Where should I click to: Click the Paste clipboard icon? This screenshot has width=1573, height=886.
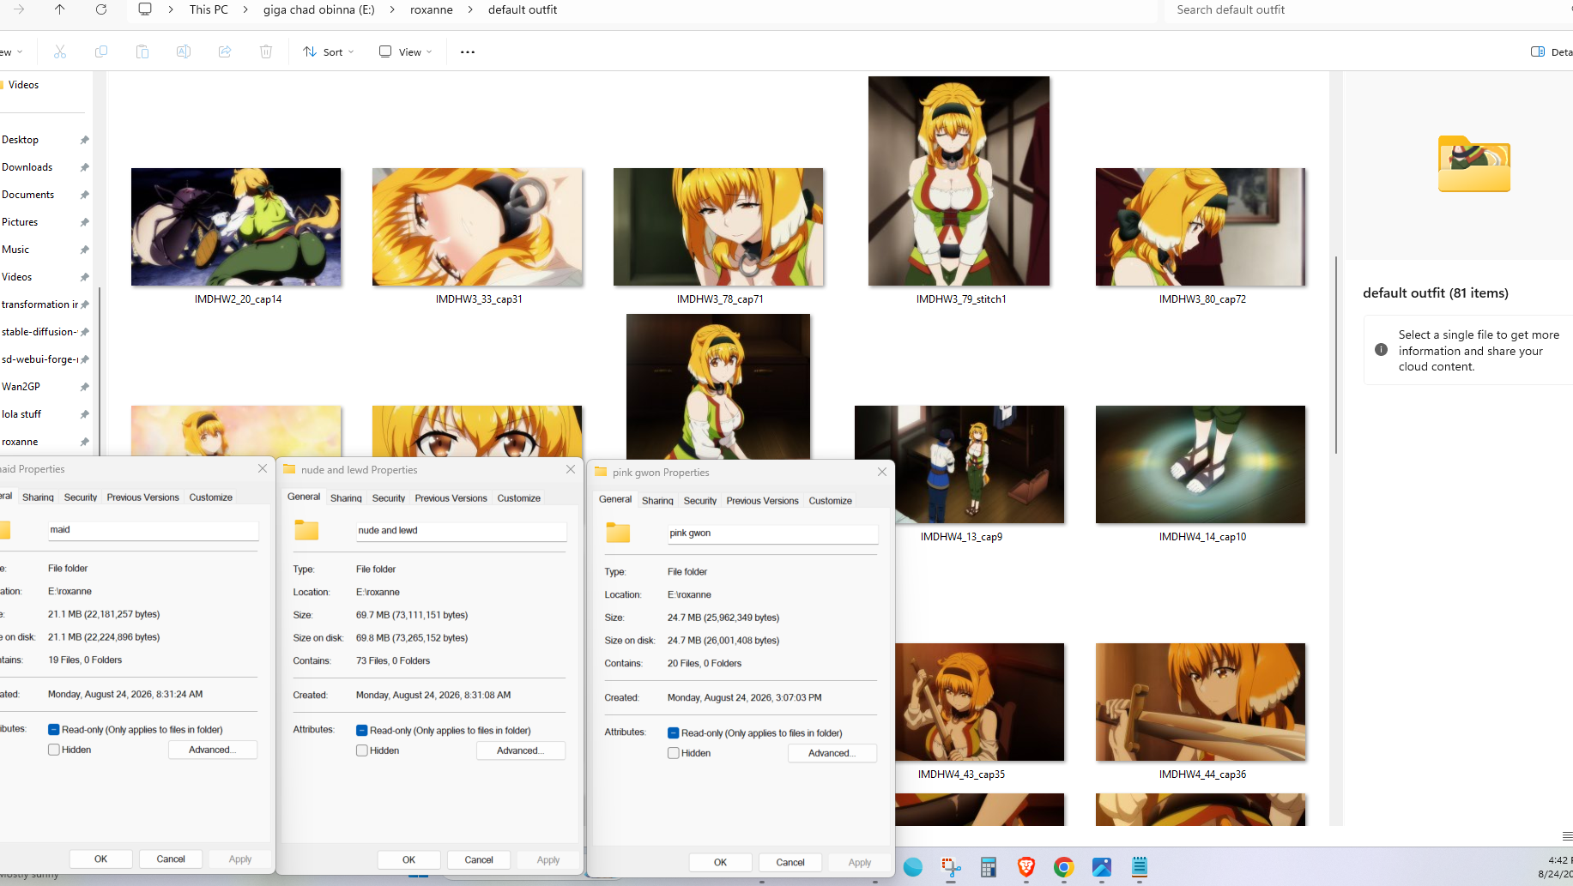point(142,51)
